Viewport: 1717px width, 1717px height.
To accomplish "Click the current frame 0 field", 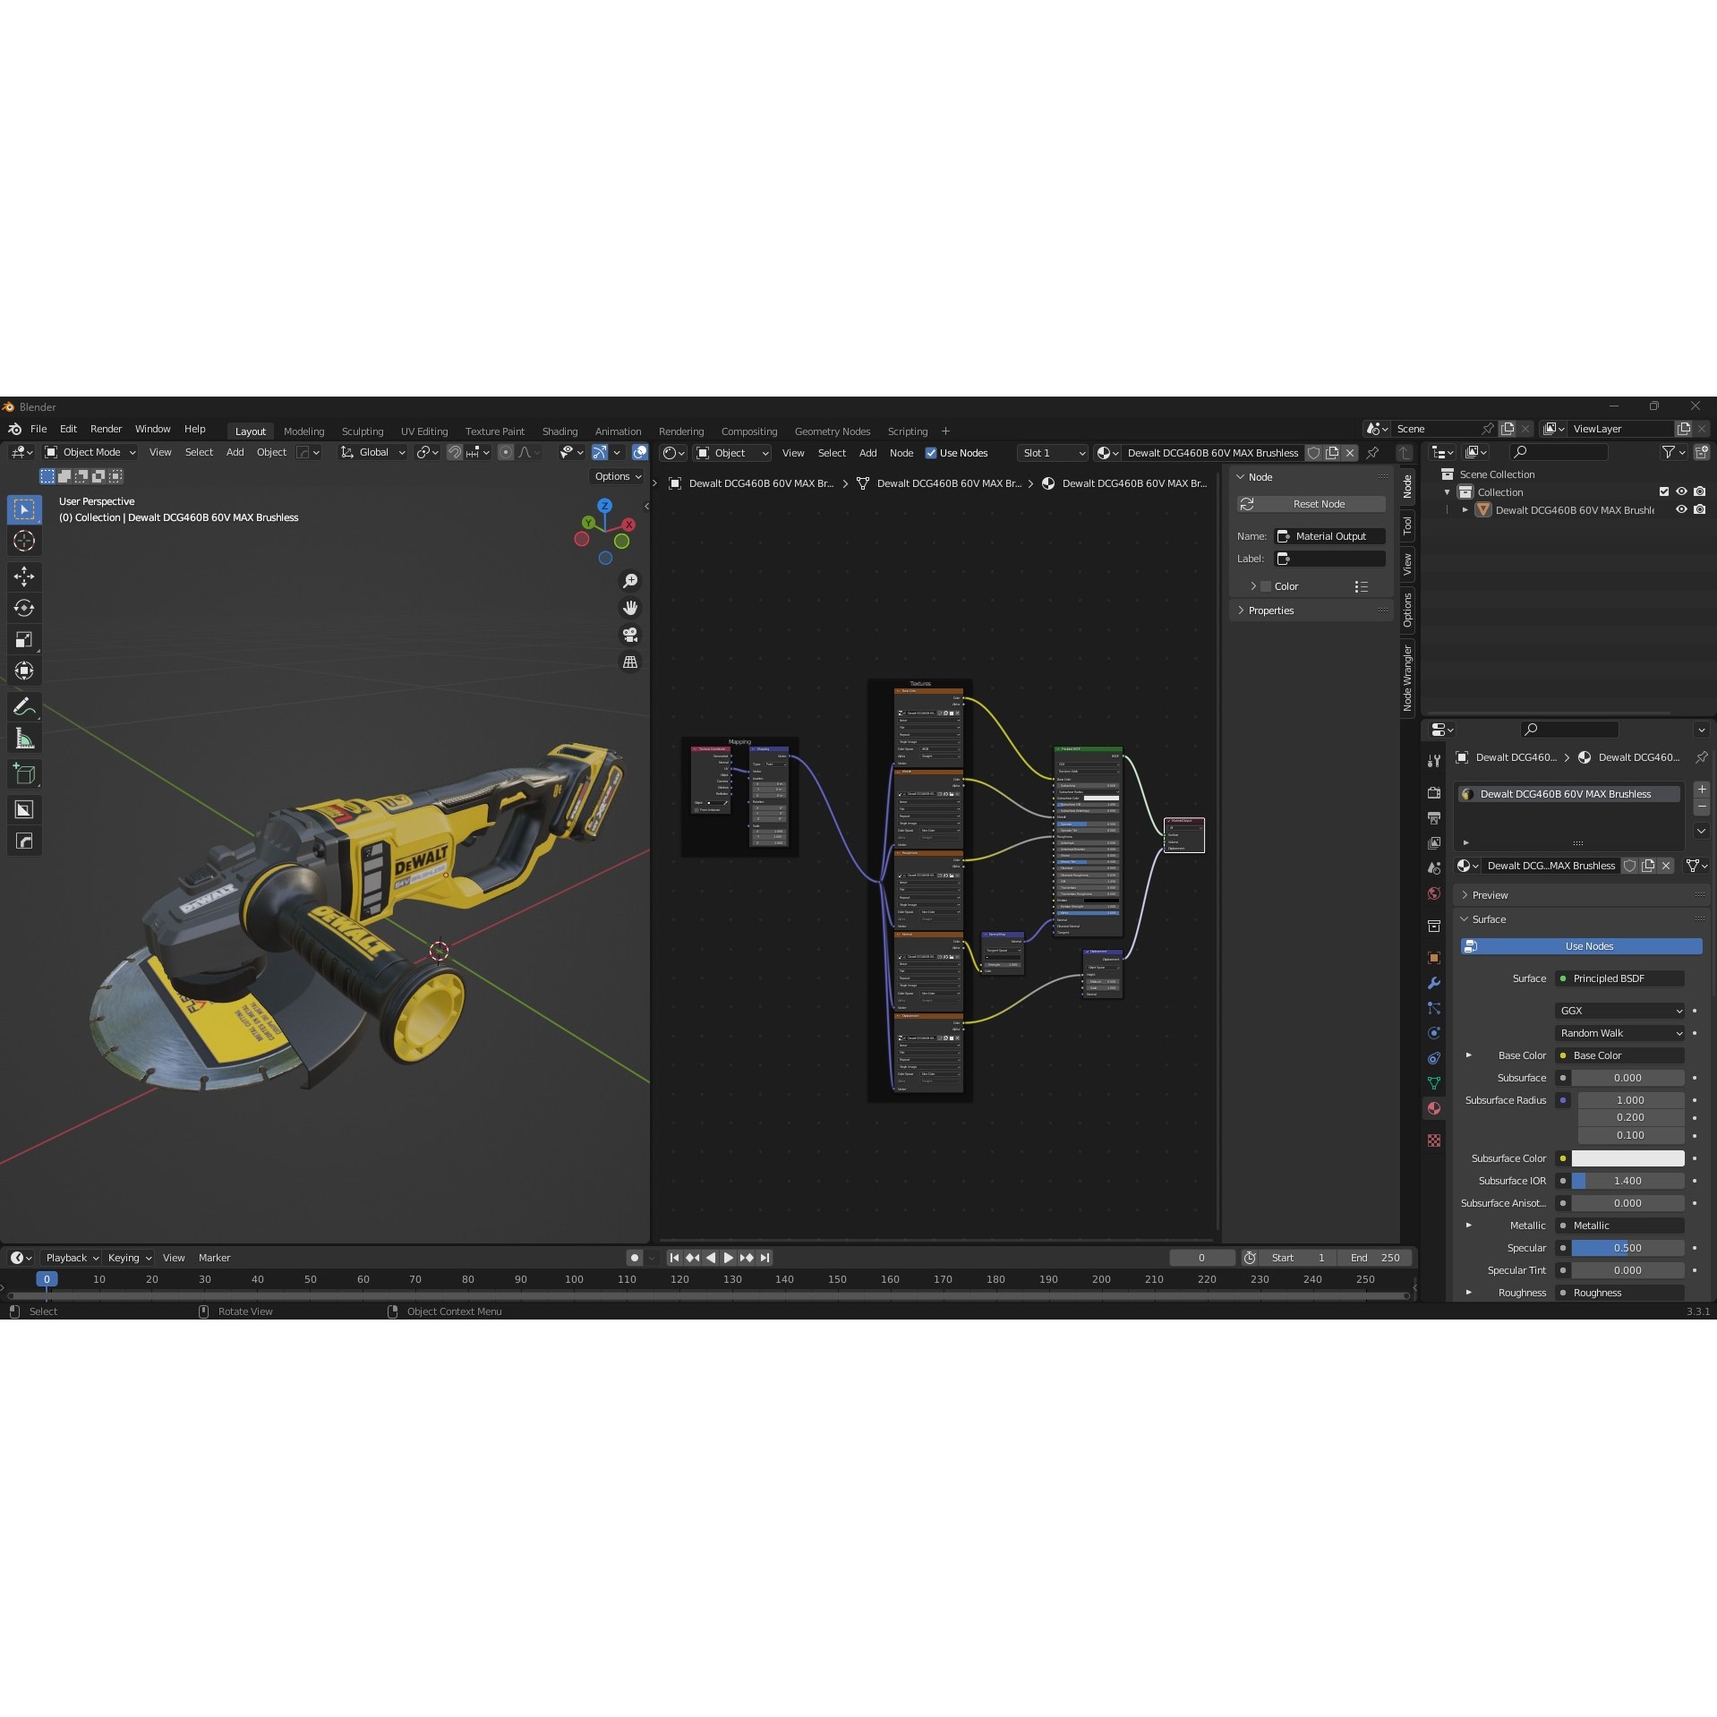I will [1201, 1258].
